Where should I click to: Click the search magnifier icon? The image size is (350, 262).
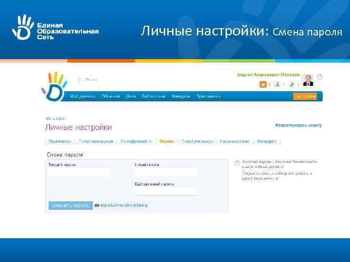[81, 80]
